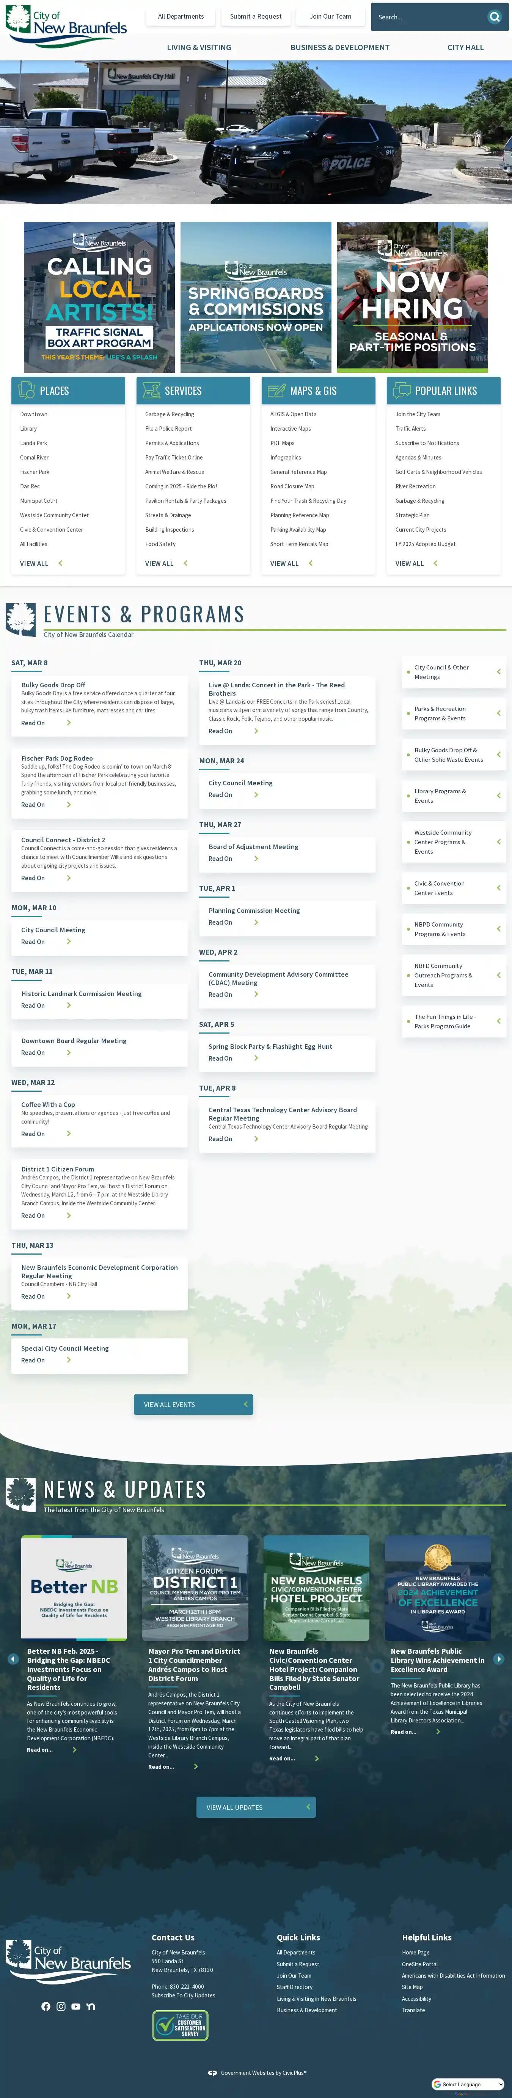Open District 1 Citizen Forum news thumbnail
This screenshot has height=2098, width=512.
click(195, 1588)
